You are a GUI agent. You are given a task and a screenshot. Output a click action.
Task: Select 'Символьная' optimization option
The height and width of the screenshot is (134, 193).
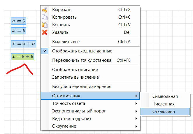(165, 96)
